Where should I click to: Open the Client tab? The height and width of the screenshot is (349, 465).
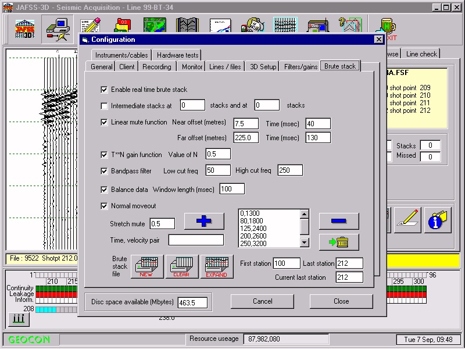(127, 67)
